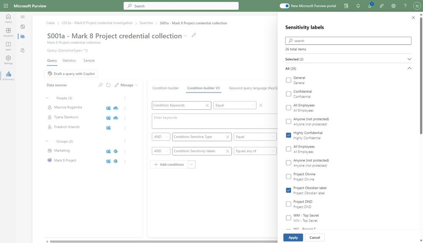
Task: Check the Project Olivine checkbox
Action: click(x=288, y=177)
